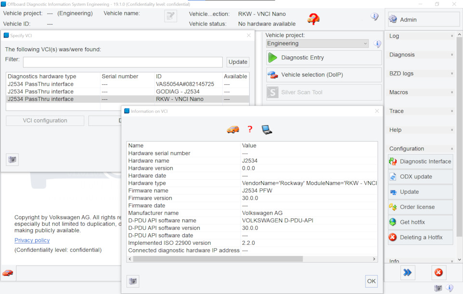
Task: Expand the Diagnosis section
Action: tap(421, 54)
